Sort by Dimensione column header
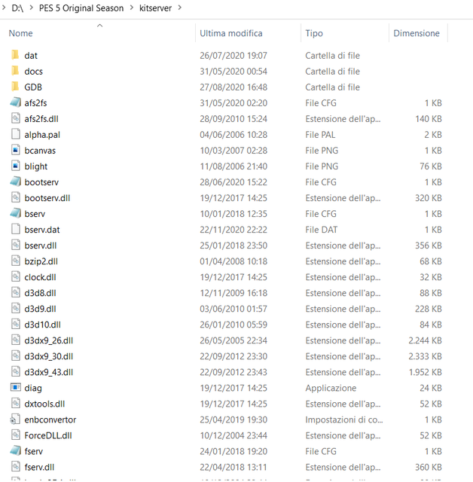473x482 pixels. pyautogui.click(x=416, y=33)
